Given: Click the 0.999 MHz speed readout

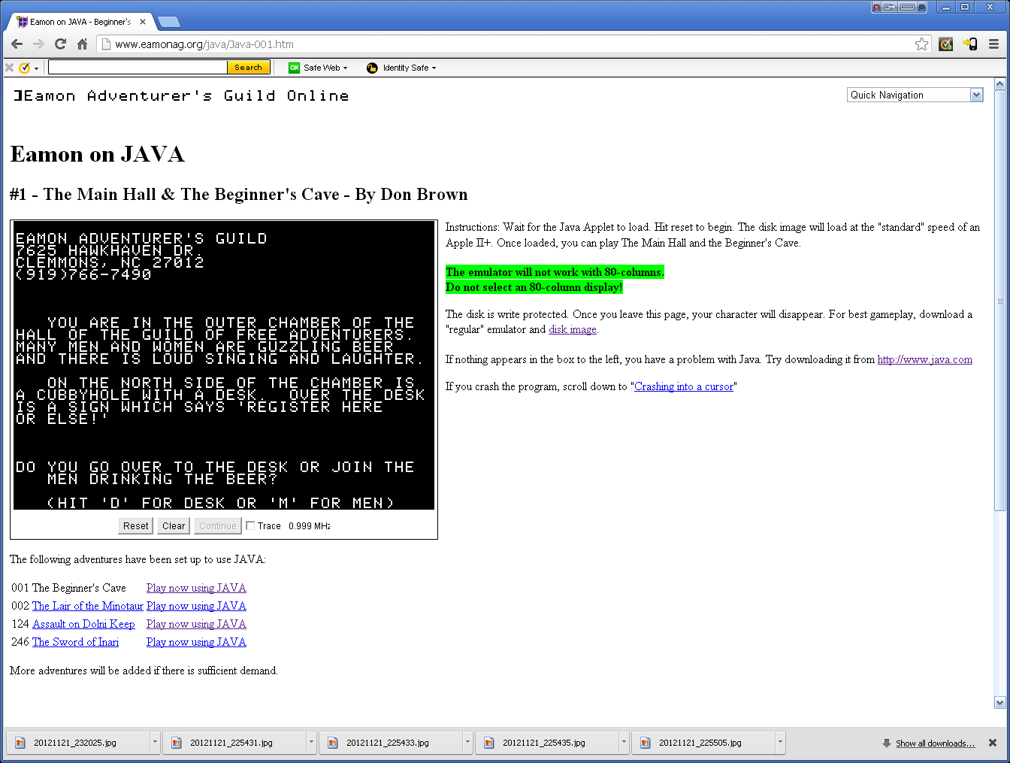Looking at the screenshot, I should click(310, 525).
